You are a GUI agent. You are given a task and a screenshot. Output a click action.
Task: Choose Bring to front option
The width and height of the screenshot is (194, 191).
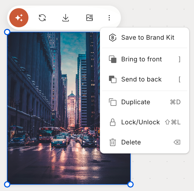click(x=141, y=59)
